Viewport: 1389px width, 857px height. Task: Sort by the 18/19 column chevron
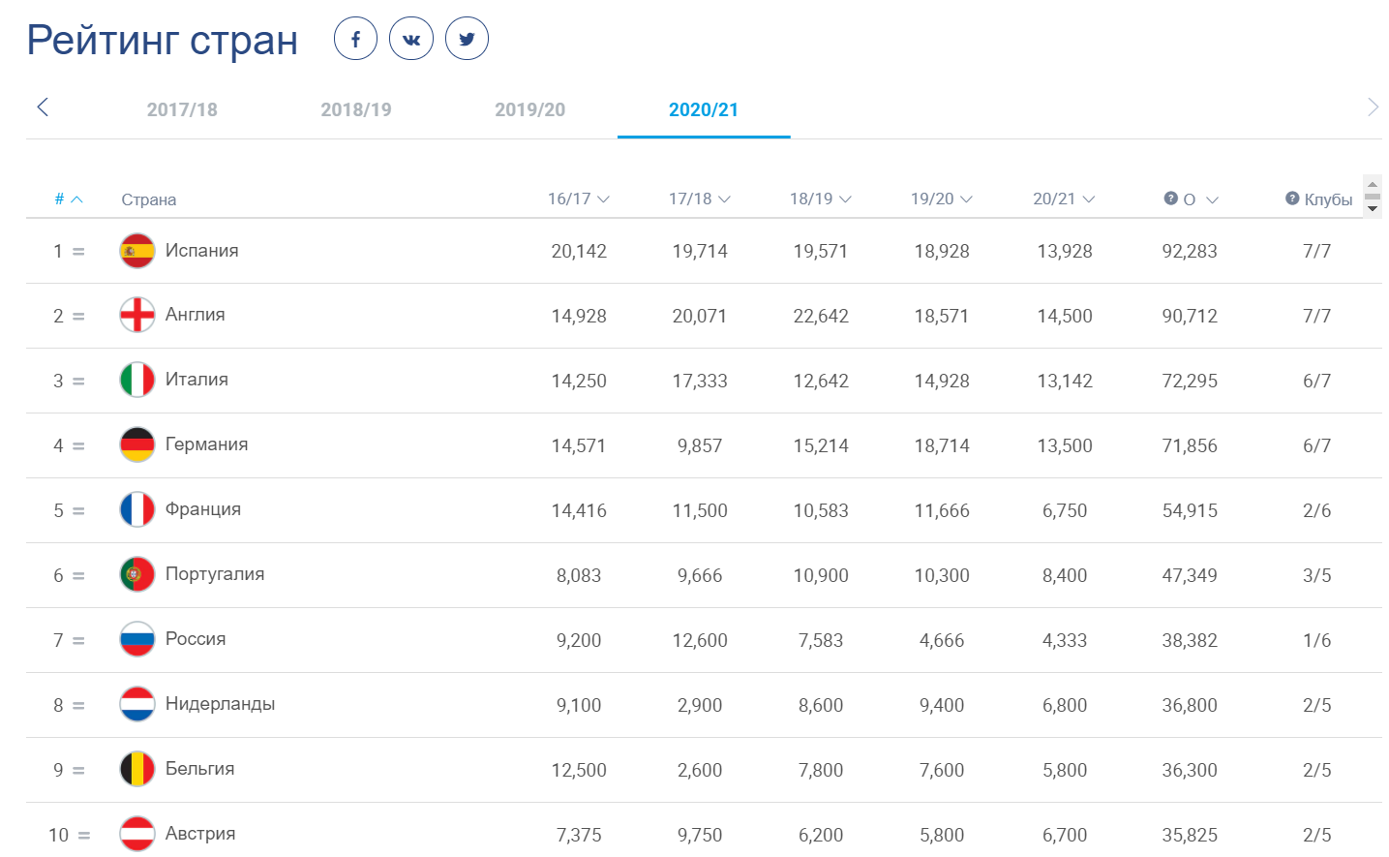click(846, 199)
